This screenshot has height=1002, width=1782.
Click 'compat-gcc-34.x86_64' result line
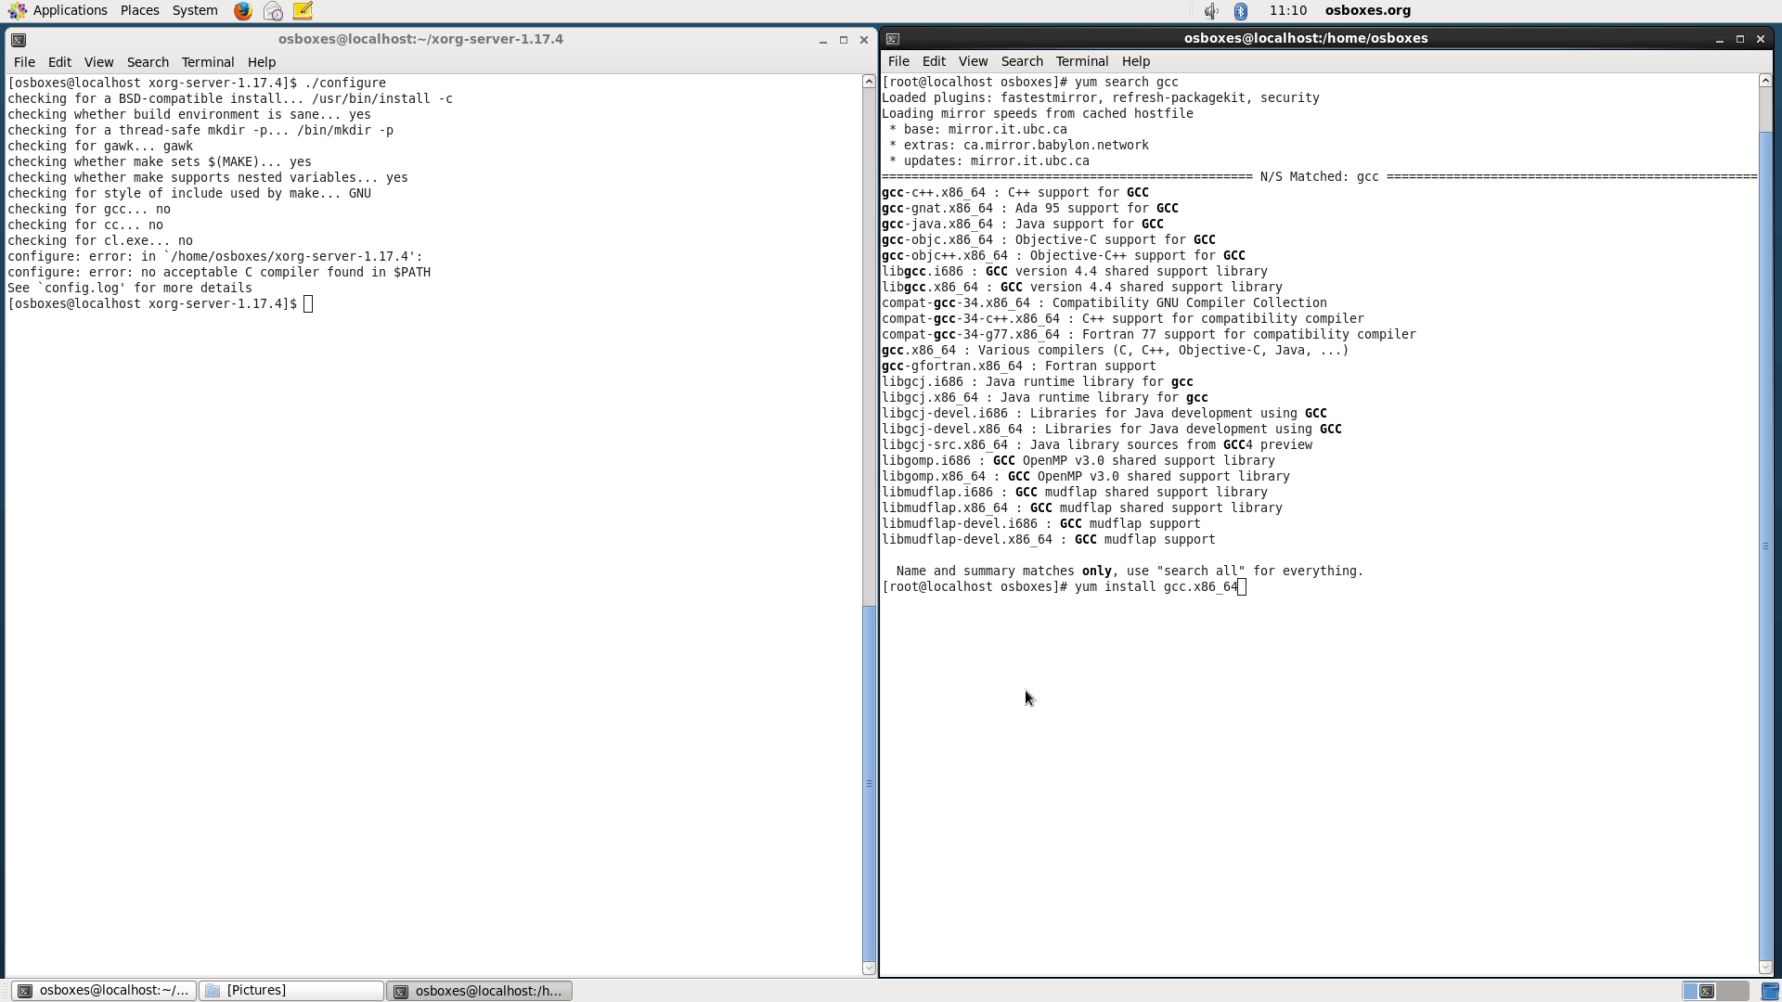tap(1104, 303)
